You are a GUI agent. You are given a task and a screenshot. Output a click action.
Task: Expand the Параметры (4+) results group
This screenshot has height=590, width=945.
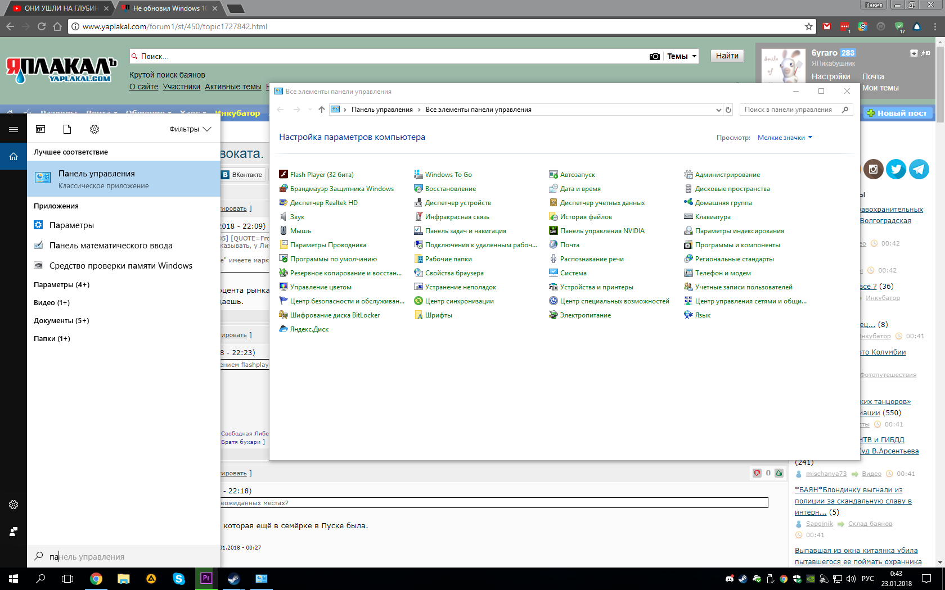tap(62, 285)
